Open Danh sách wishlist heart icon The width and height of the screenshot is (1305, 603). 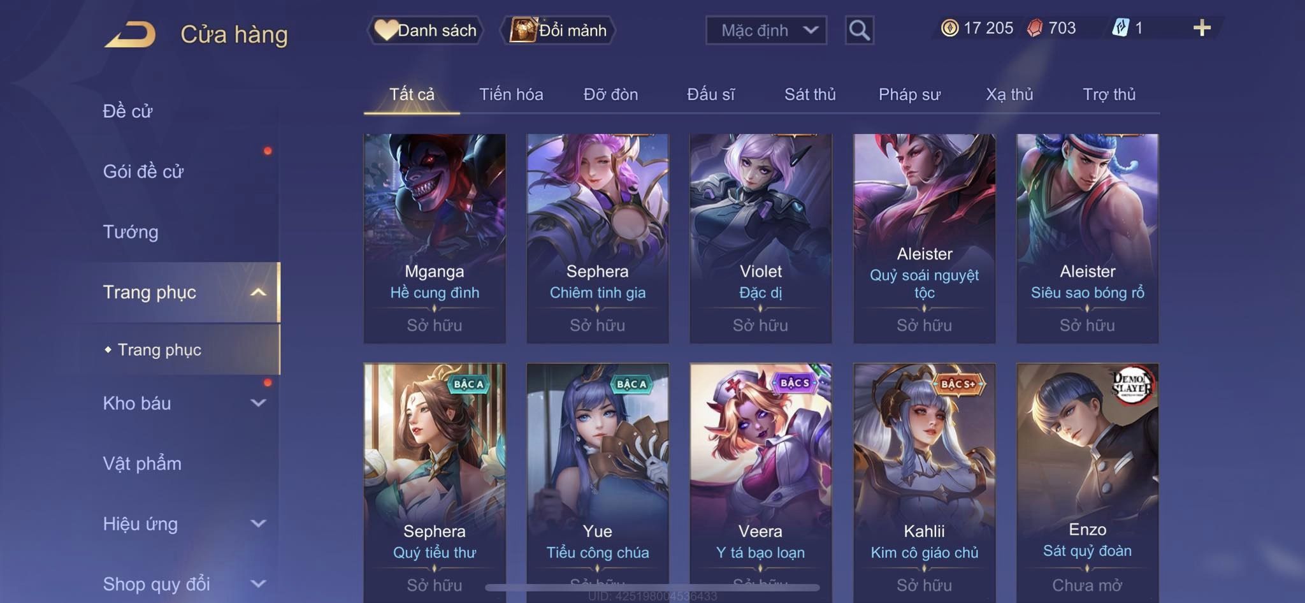coord(386,30)
